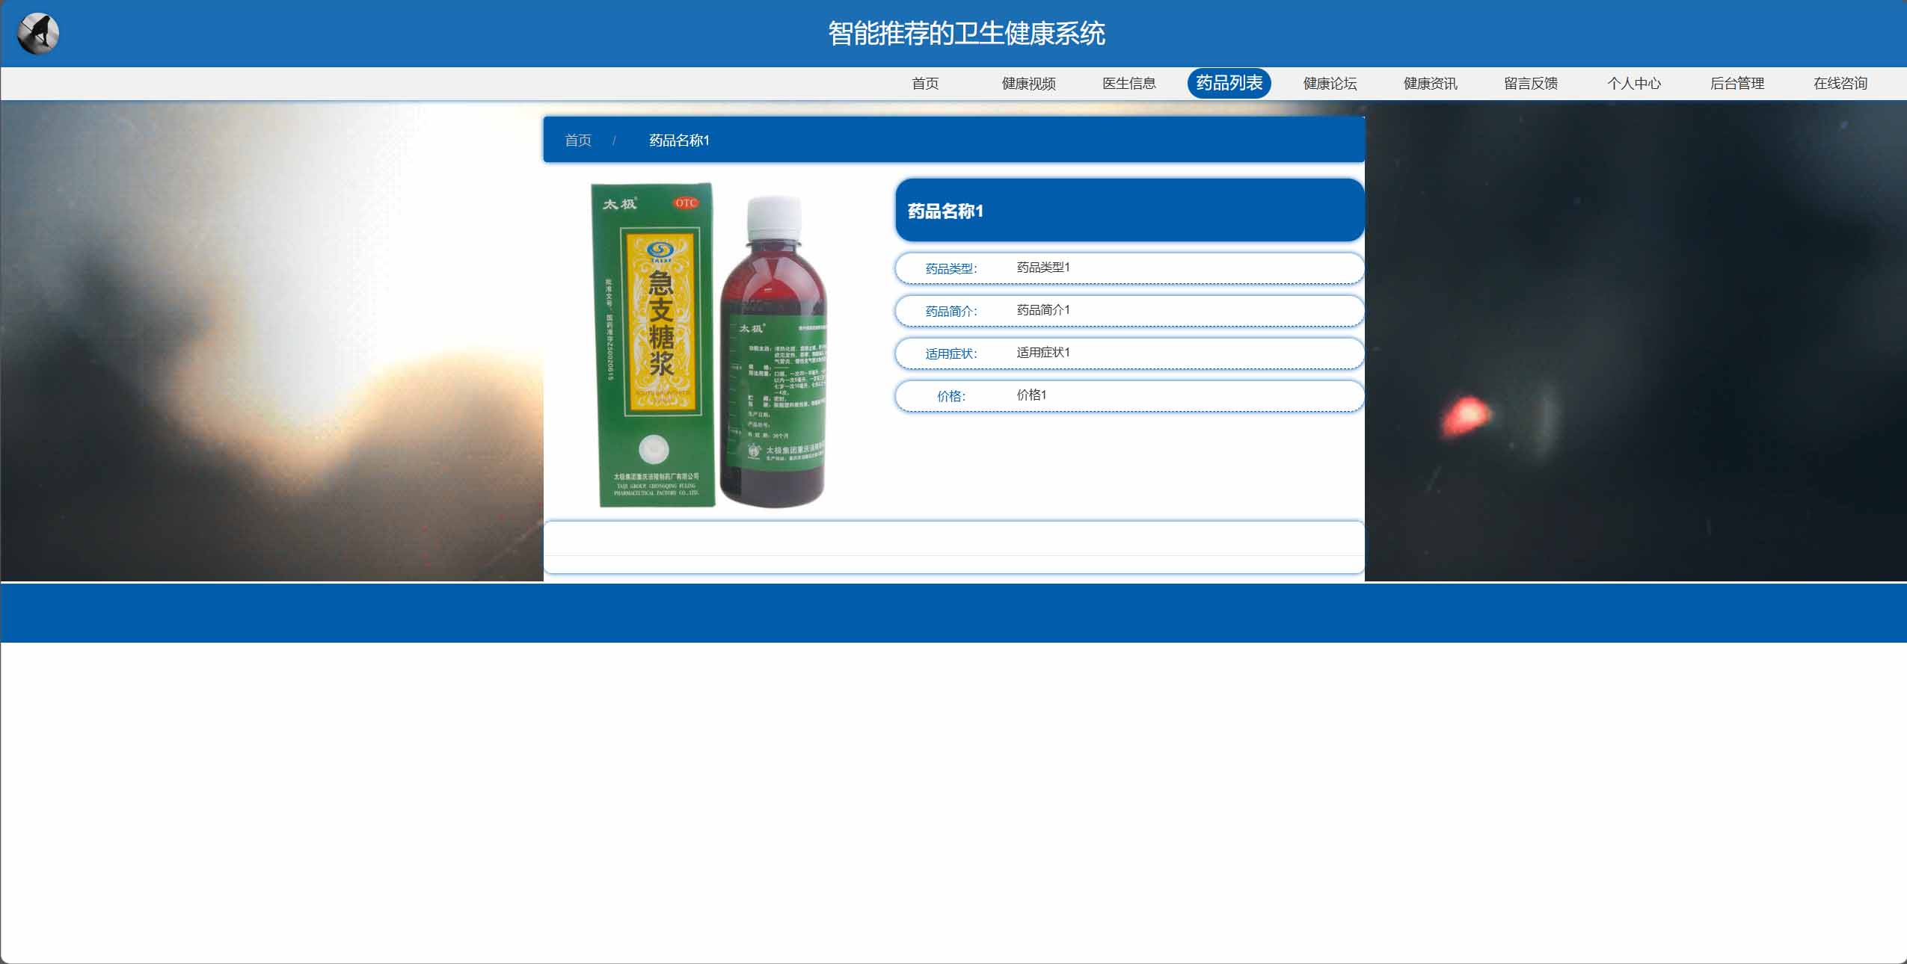Go to 个人中心 page
This screenshot has height=964, width=1907.
click(1634, 83)
